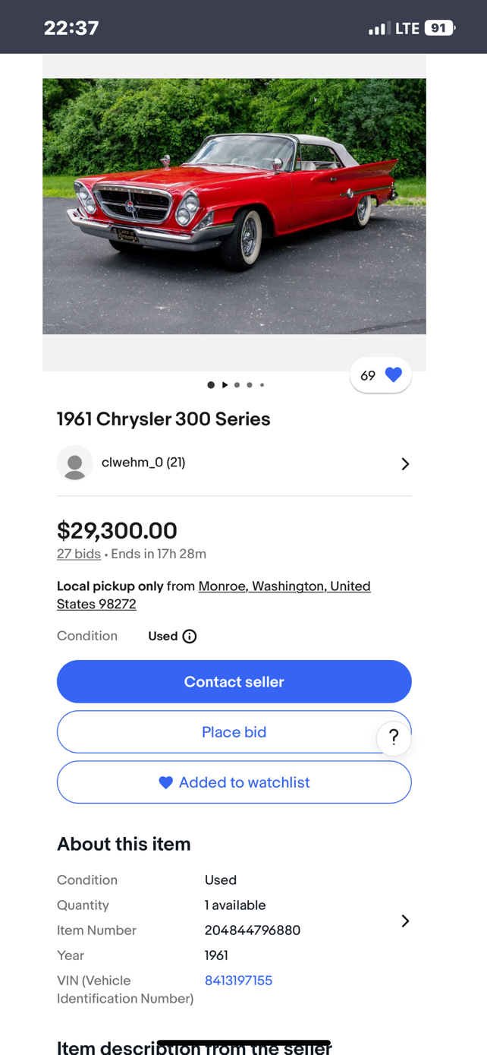The width and height of the screenshot is (487, 1055).
Task: Open Monroe, Washington location link
Action: pos(284,586)
